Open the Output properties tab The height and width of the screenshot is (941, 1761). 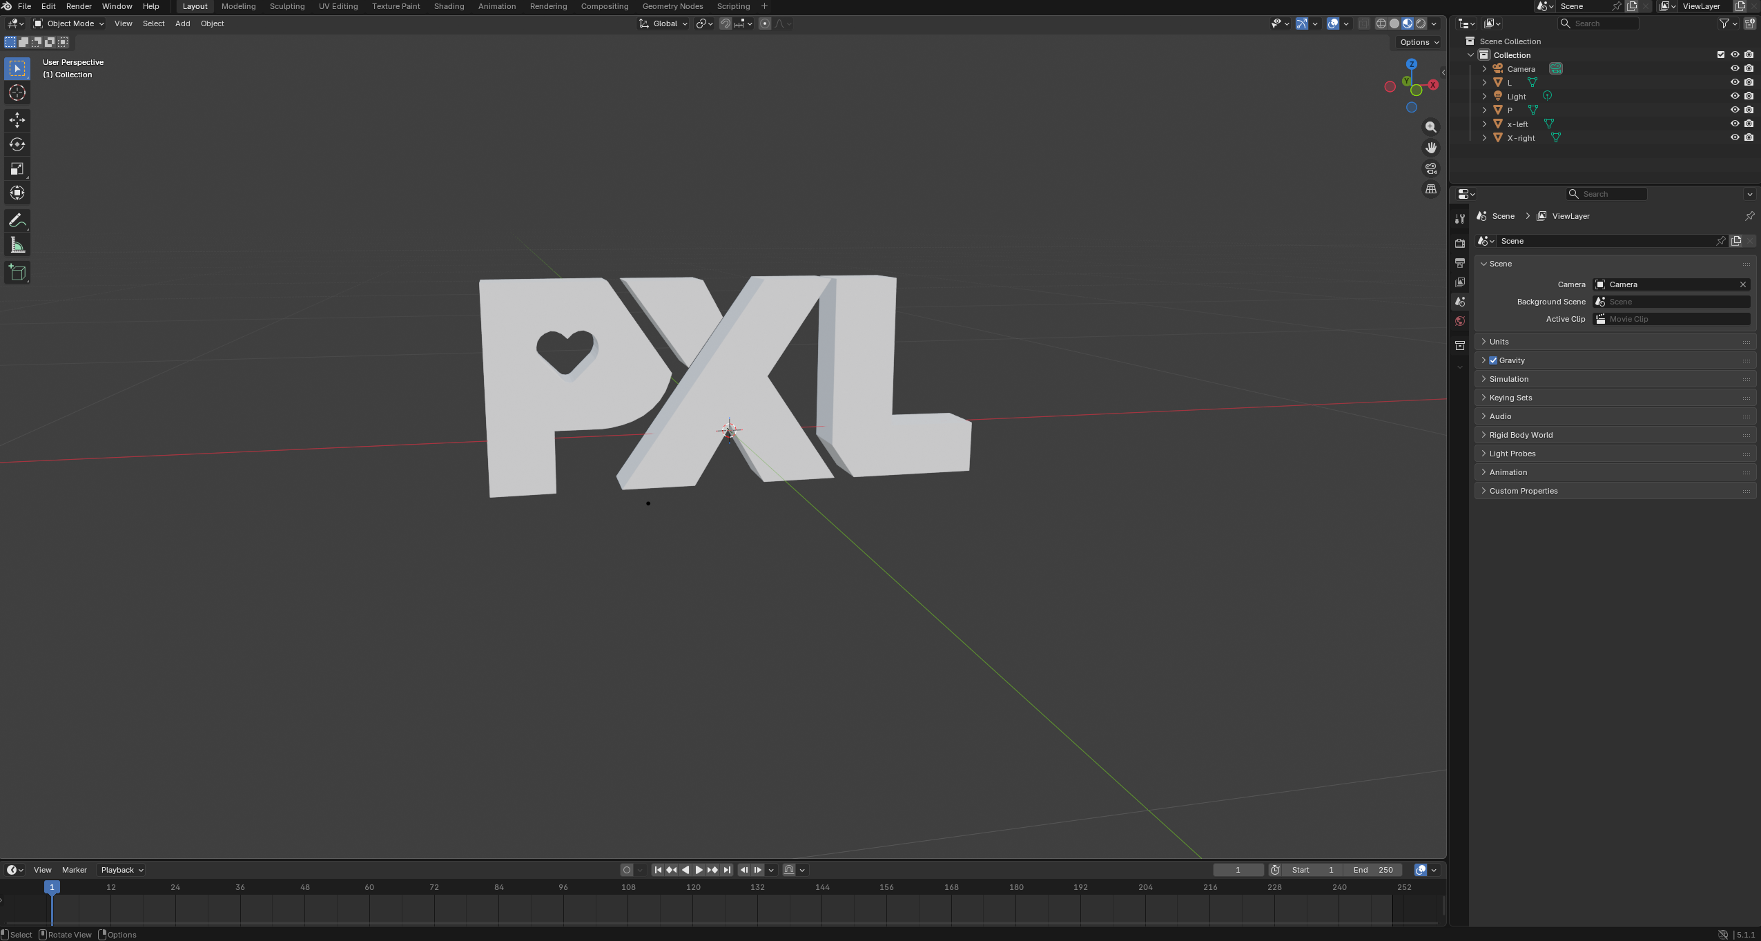point(1459,263)
